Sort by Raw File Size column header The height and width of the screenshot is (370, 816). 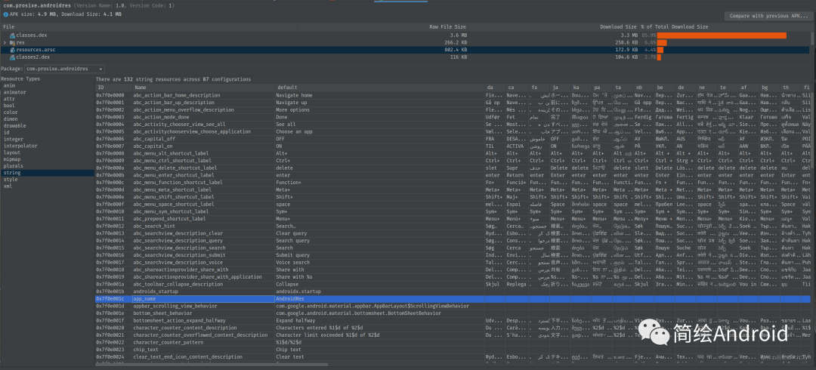click(x=447, y=26)
